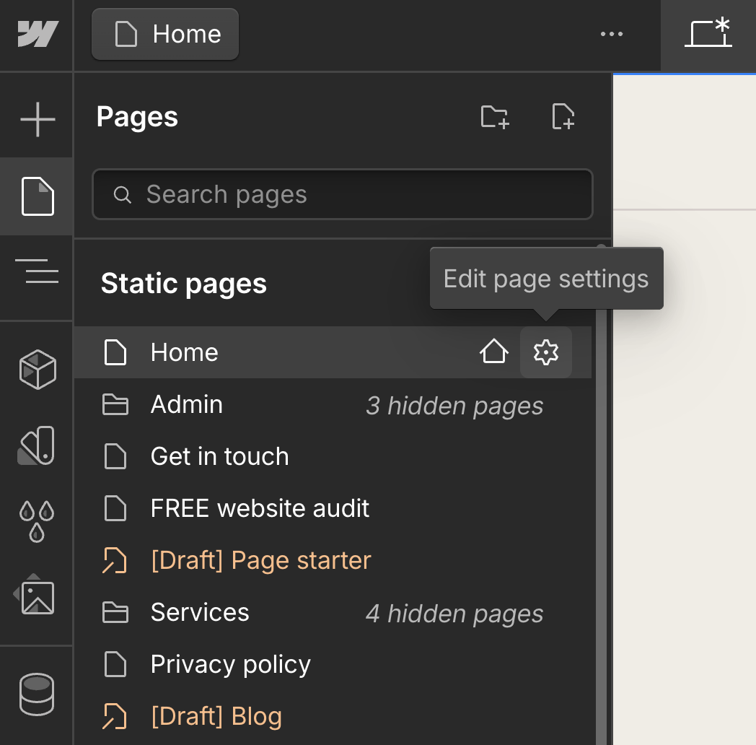Click the homepage indicator next to Home

(x=494, y=352)
